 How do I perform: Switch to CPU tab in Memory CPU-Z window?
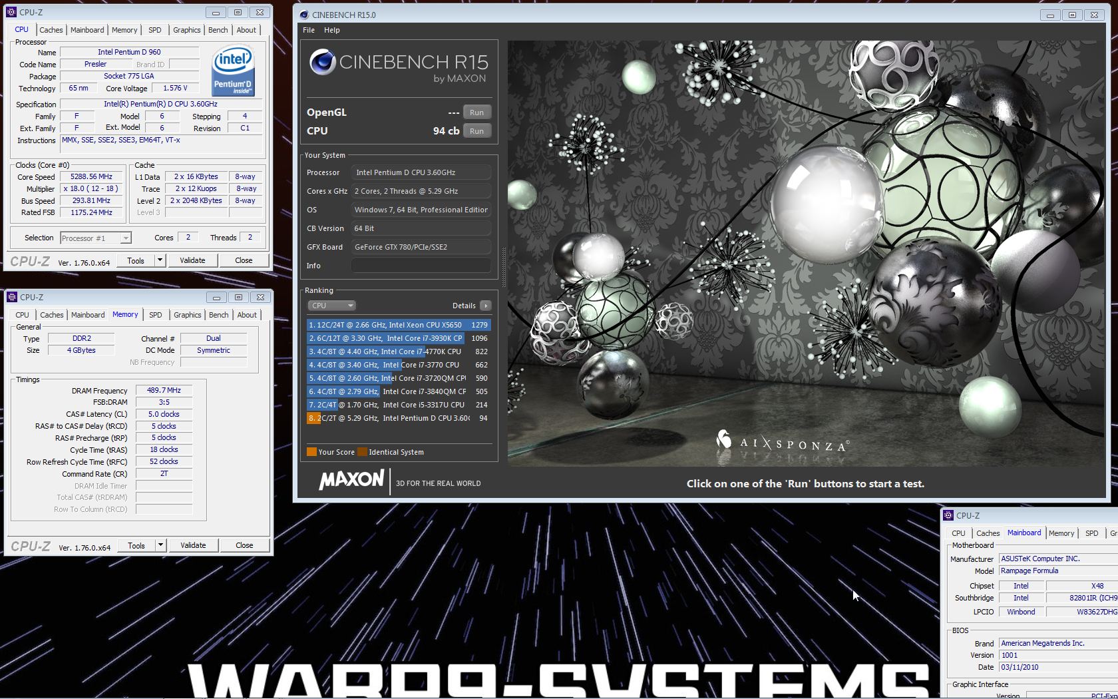point(23,315)
